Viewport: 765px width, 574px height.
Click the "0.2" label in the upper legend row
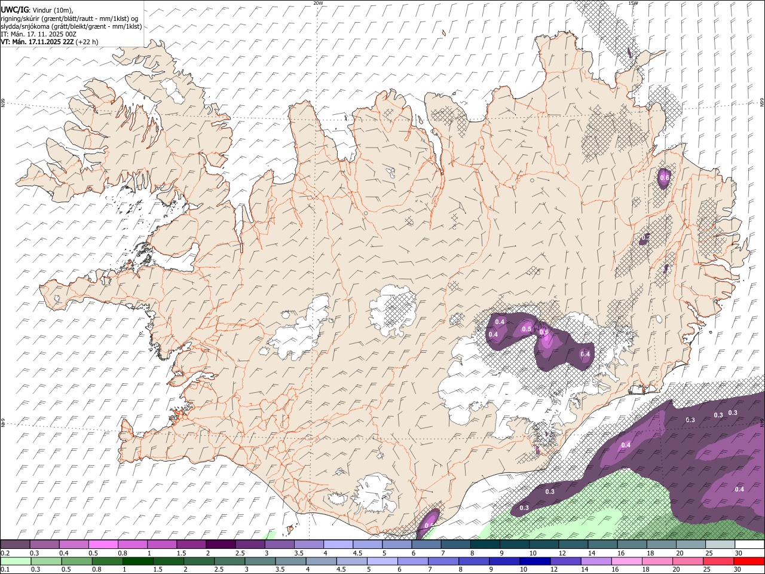[x=5, y=553]
